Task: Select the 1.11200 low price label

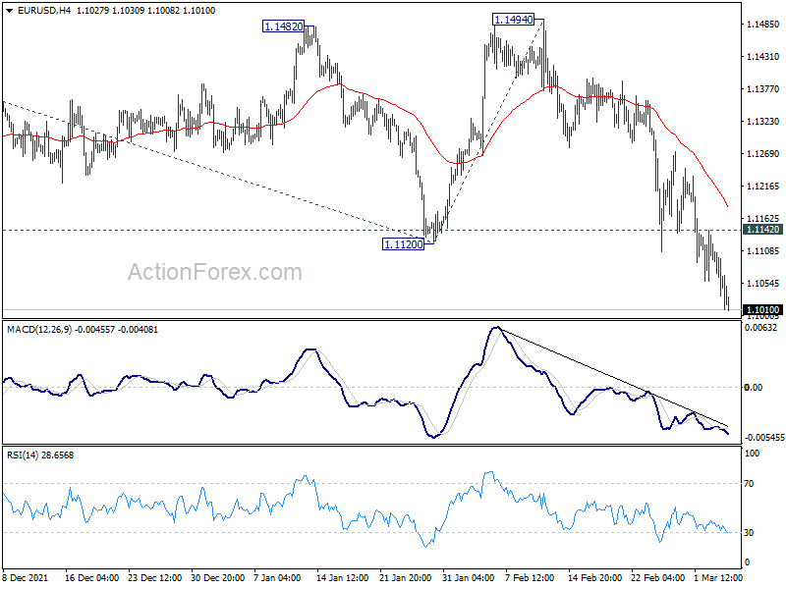Action: (x=403, y=244)
